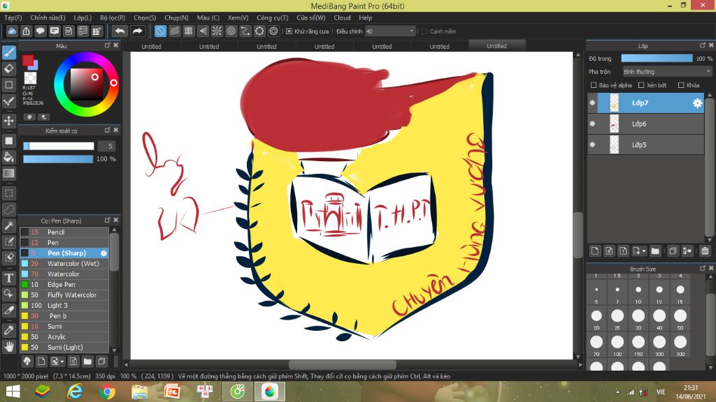Select the Brush tool in left toolbar
Screen dimensions: 716x402
8,52
